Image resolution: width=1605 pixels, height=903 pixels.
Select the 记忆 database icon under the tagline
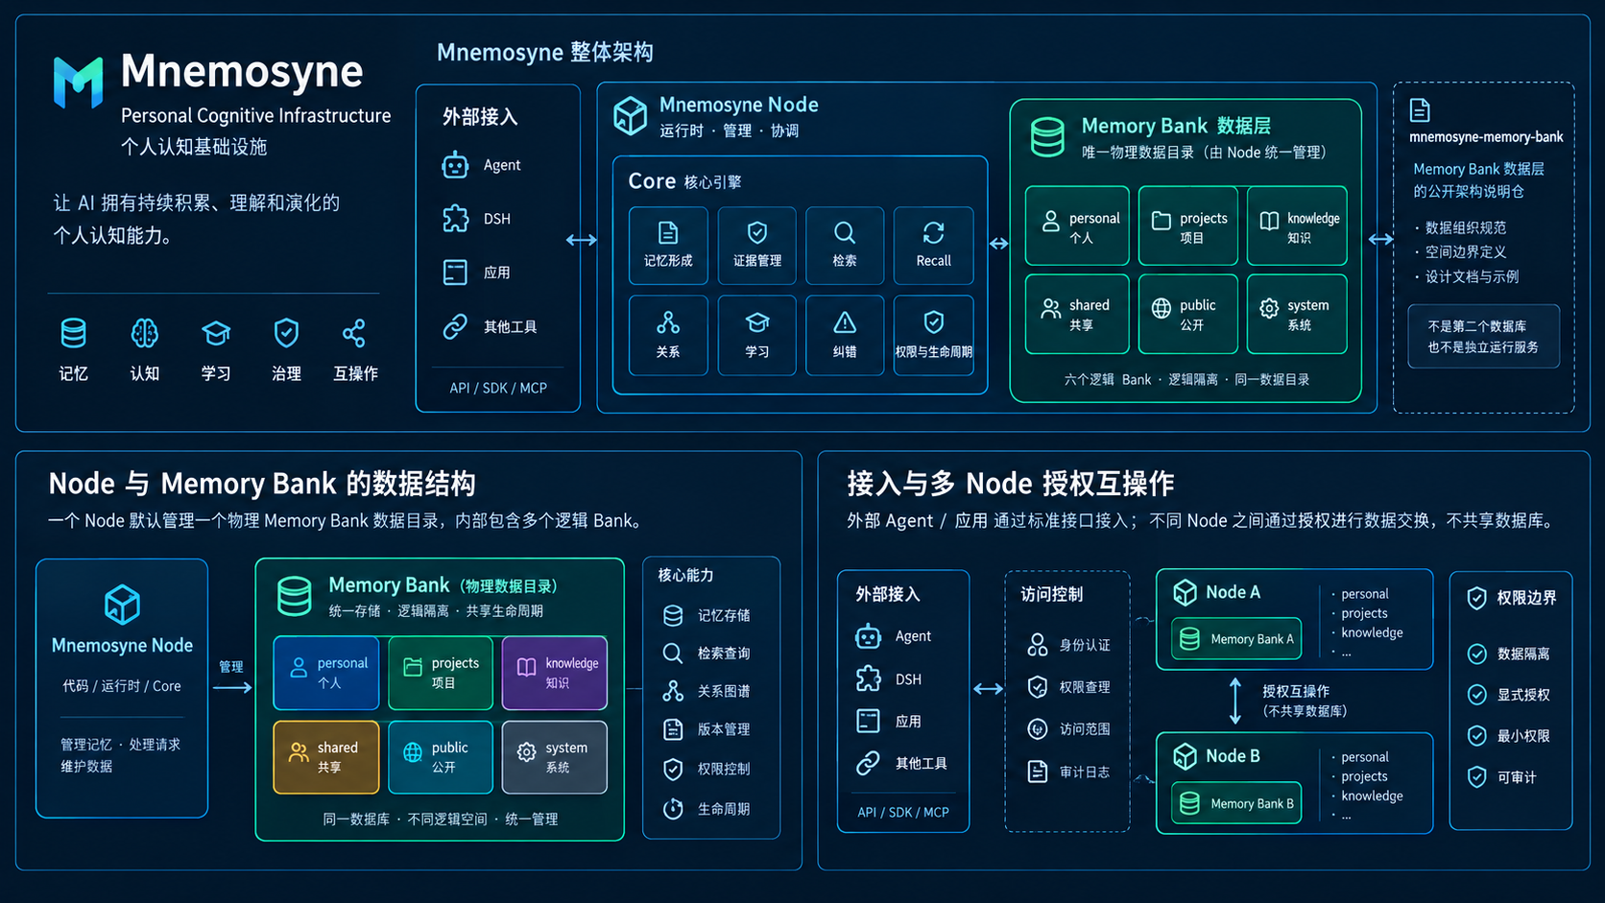click(73, 334)
